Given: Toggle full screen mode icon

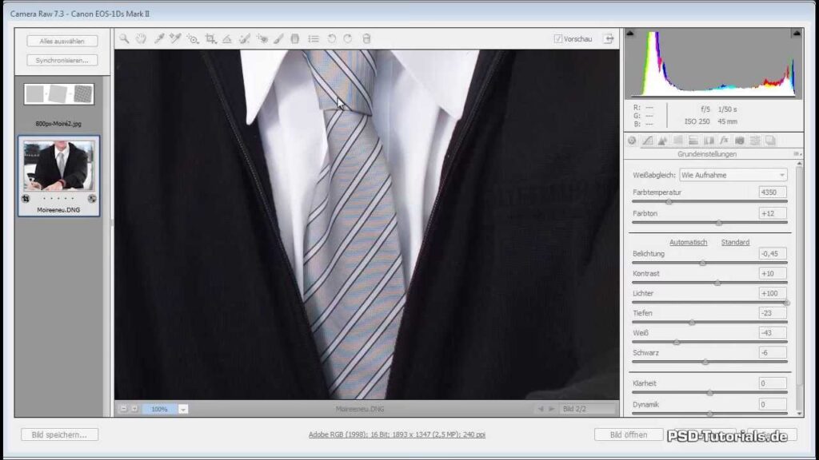Looking at the screenshot, I should [x=609, y=38].
